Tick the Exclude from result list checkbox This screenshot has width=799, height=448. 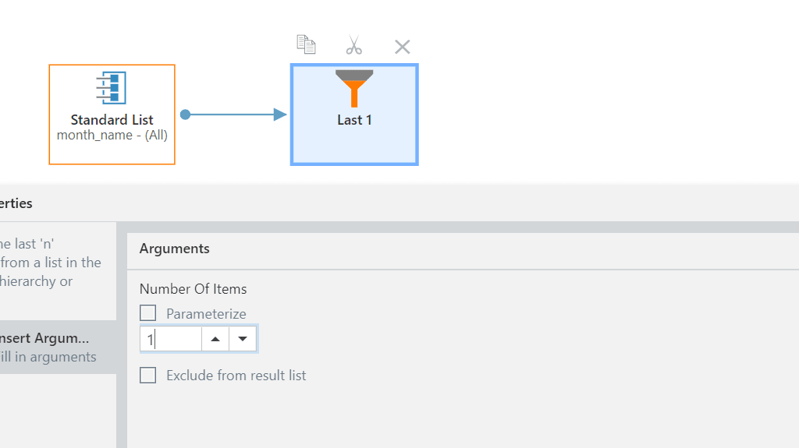click(x=148, y=375)
